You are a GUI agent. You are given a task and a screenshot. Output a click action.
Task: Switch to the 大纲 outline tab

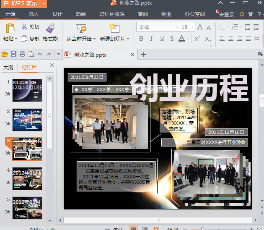click(x=8, y=68)
